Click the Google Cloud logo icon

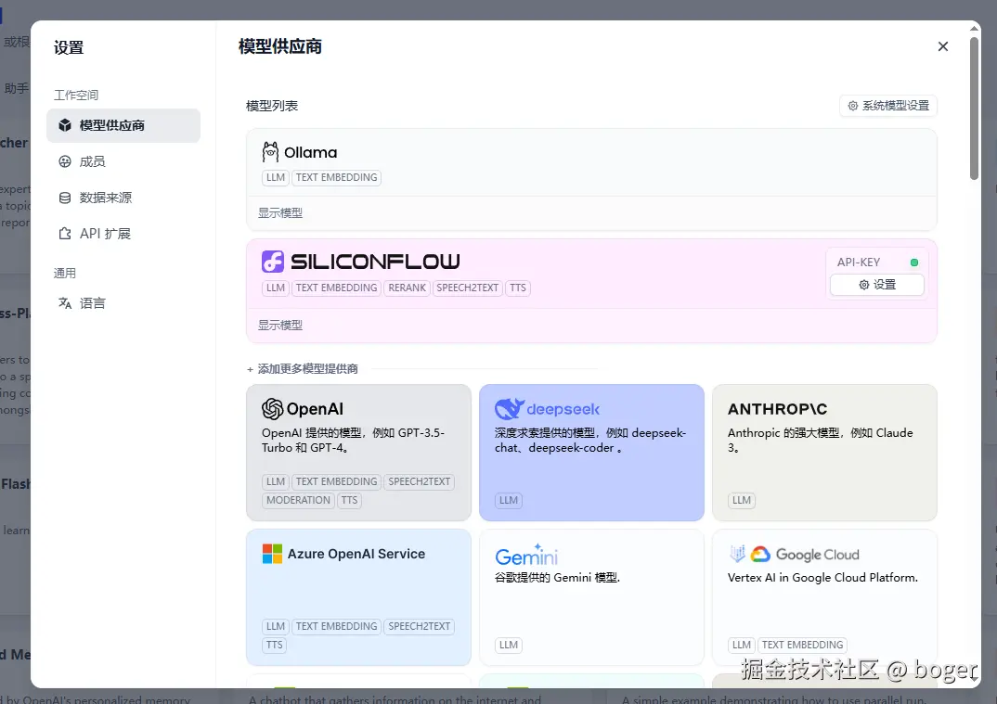pos(760,554)
